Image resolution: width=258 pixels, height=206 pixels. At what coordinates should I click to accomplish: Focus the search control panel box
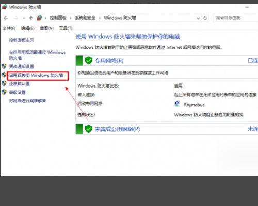click(x=235, y=18)
